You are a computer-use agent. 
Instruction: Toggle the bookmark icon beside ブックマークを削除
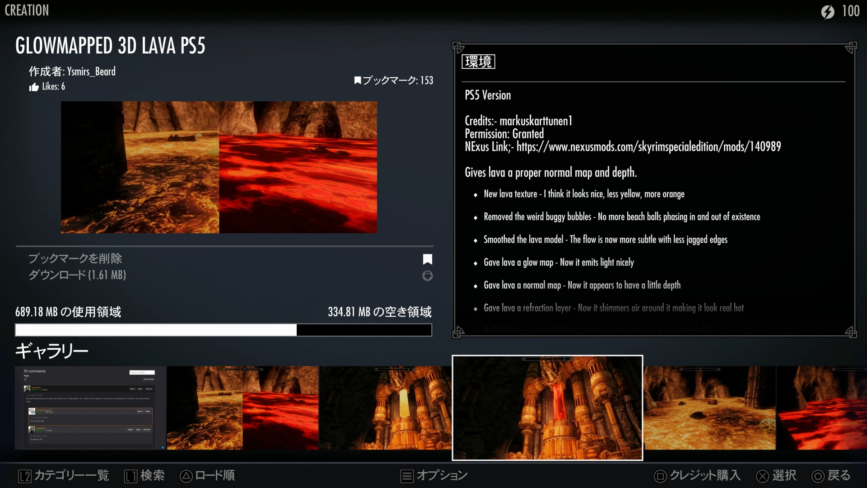[427, 259]
